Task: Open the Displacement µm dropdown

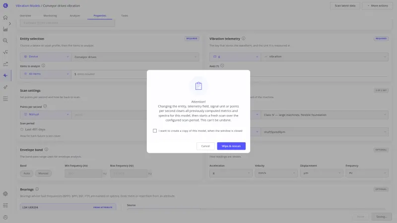Action: [x=322, y=173]
